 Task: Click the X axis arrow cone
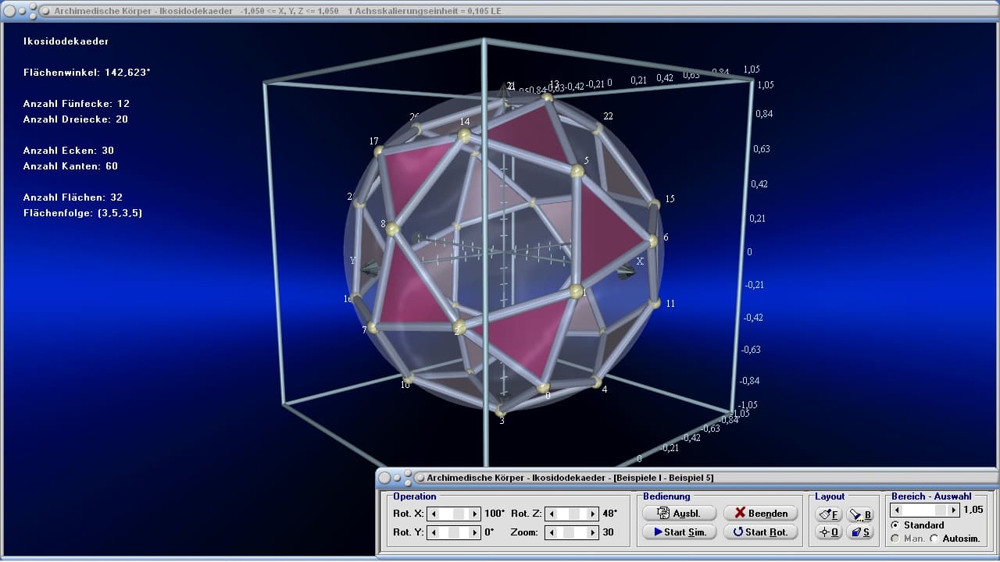point(626,272)
